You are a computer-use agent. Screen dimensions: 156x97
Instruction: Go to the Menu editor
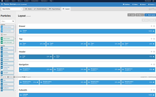135,4
